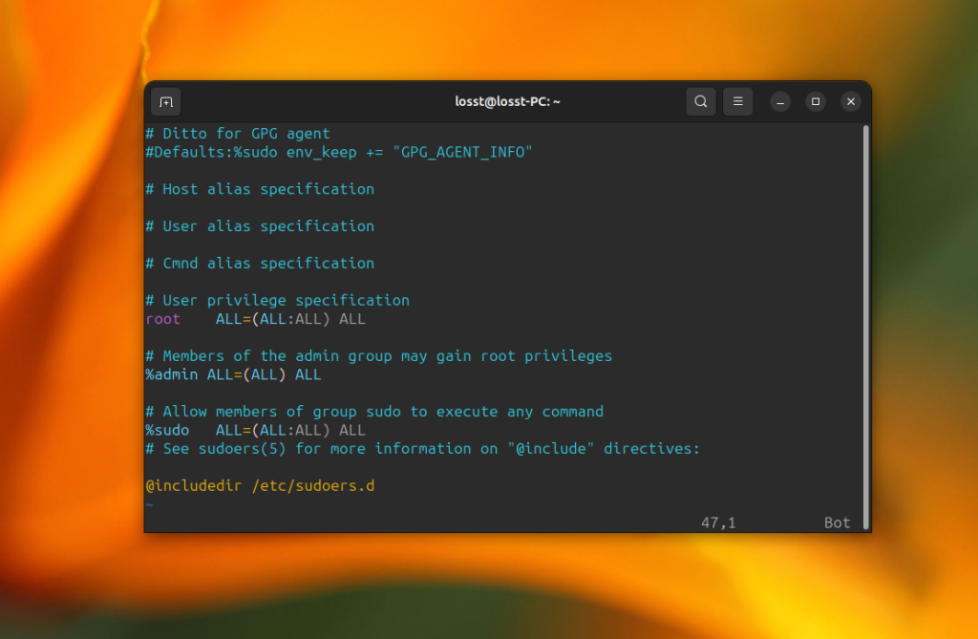The image size is (978, 639).
Task: Click the Host alias specification comment
Action: [x=260, y=189]
